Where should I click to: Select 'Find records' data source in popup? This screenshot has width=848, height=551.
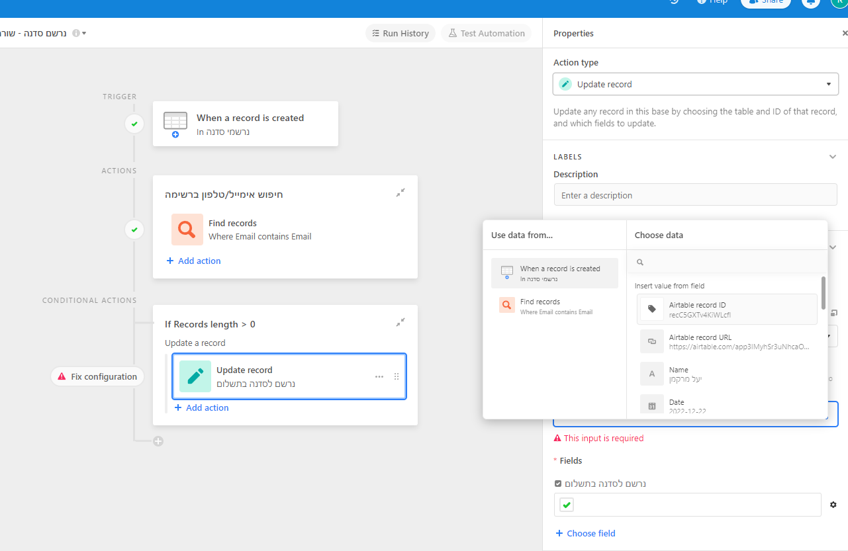(555, 306)
